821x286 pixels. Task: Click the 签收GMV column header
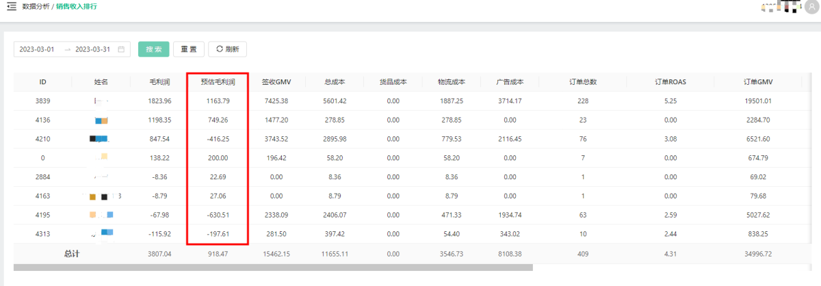click(x=276, y=82)
